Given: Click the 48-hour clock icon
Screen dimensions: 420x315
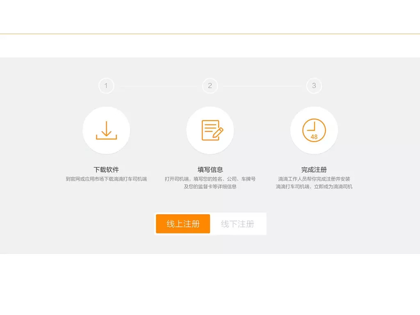Looking at the screenshot, I should [314, 130].
